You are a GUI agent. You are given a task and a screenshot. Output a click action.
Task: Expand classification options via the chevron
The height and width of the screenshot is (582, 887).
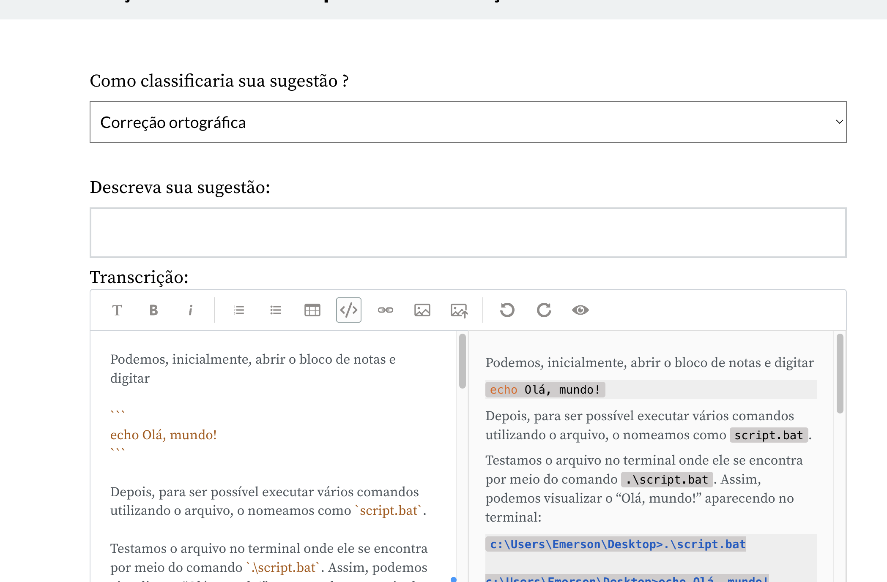(x=839, y=122)
